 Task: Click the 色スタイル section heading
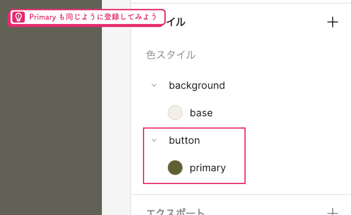tap(171, 55)
